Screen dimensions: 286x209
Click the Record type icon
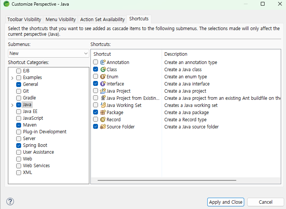tap(103, 119)
